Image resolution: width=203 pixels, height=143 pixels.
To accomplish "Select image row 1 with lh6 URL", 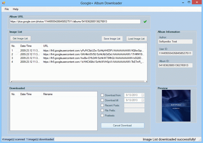I will tap(78, 50).
